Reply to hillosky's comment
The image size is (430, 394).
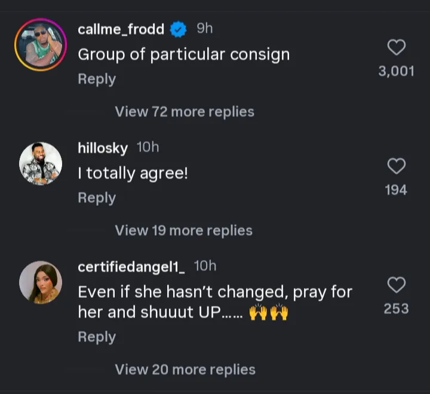point(97,198)
